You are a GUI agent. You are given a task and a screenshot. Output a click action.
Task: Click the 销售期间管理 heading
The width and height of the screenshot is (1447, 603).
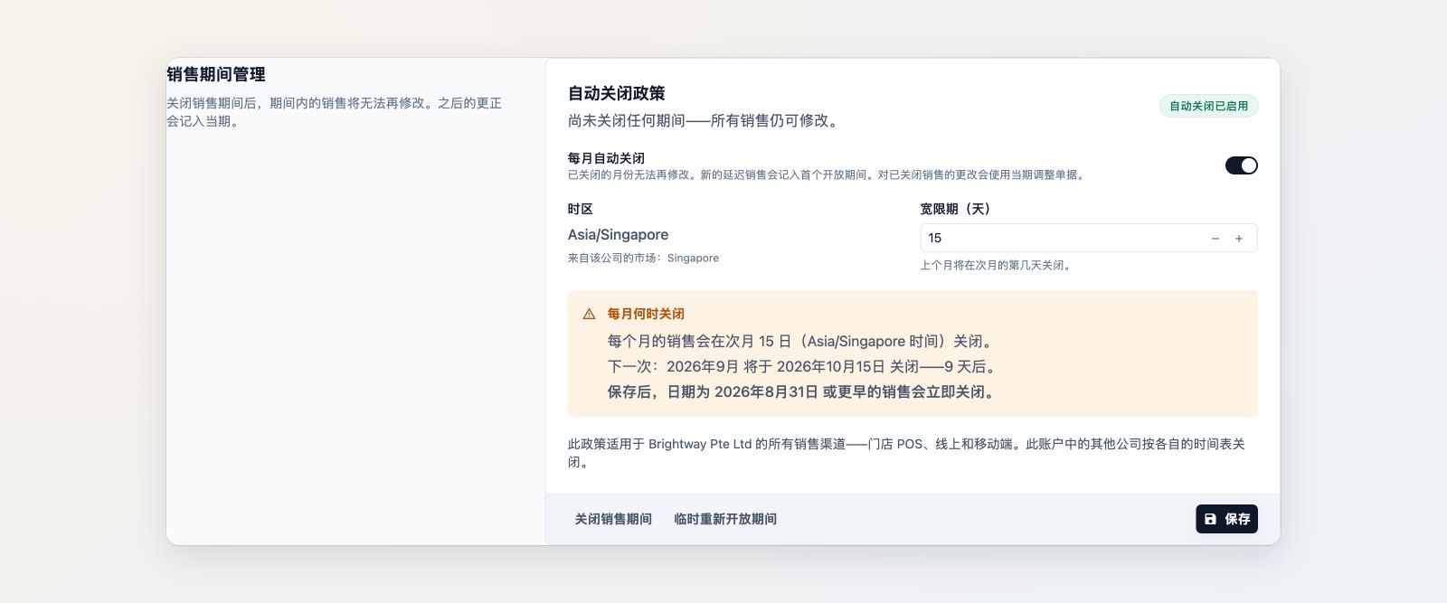pyautogui.click(x=216, y=74)
